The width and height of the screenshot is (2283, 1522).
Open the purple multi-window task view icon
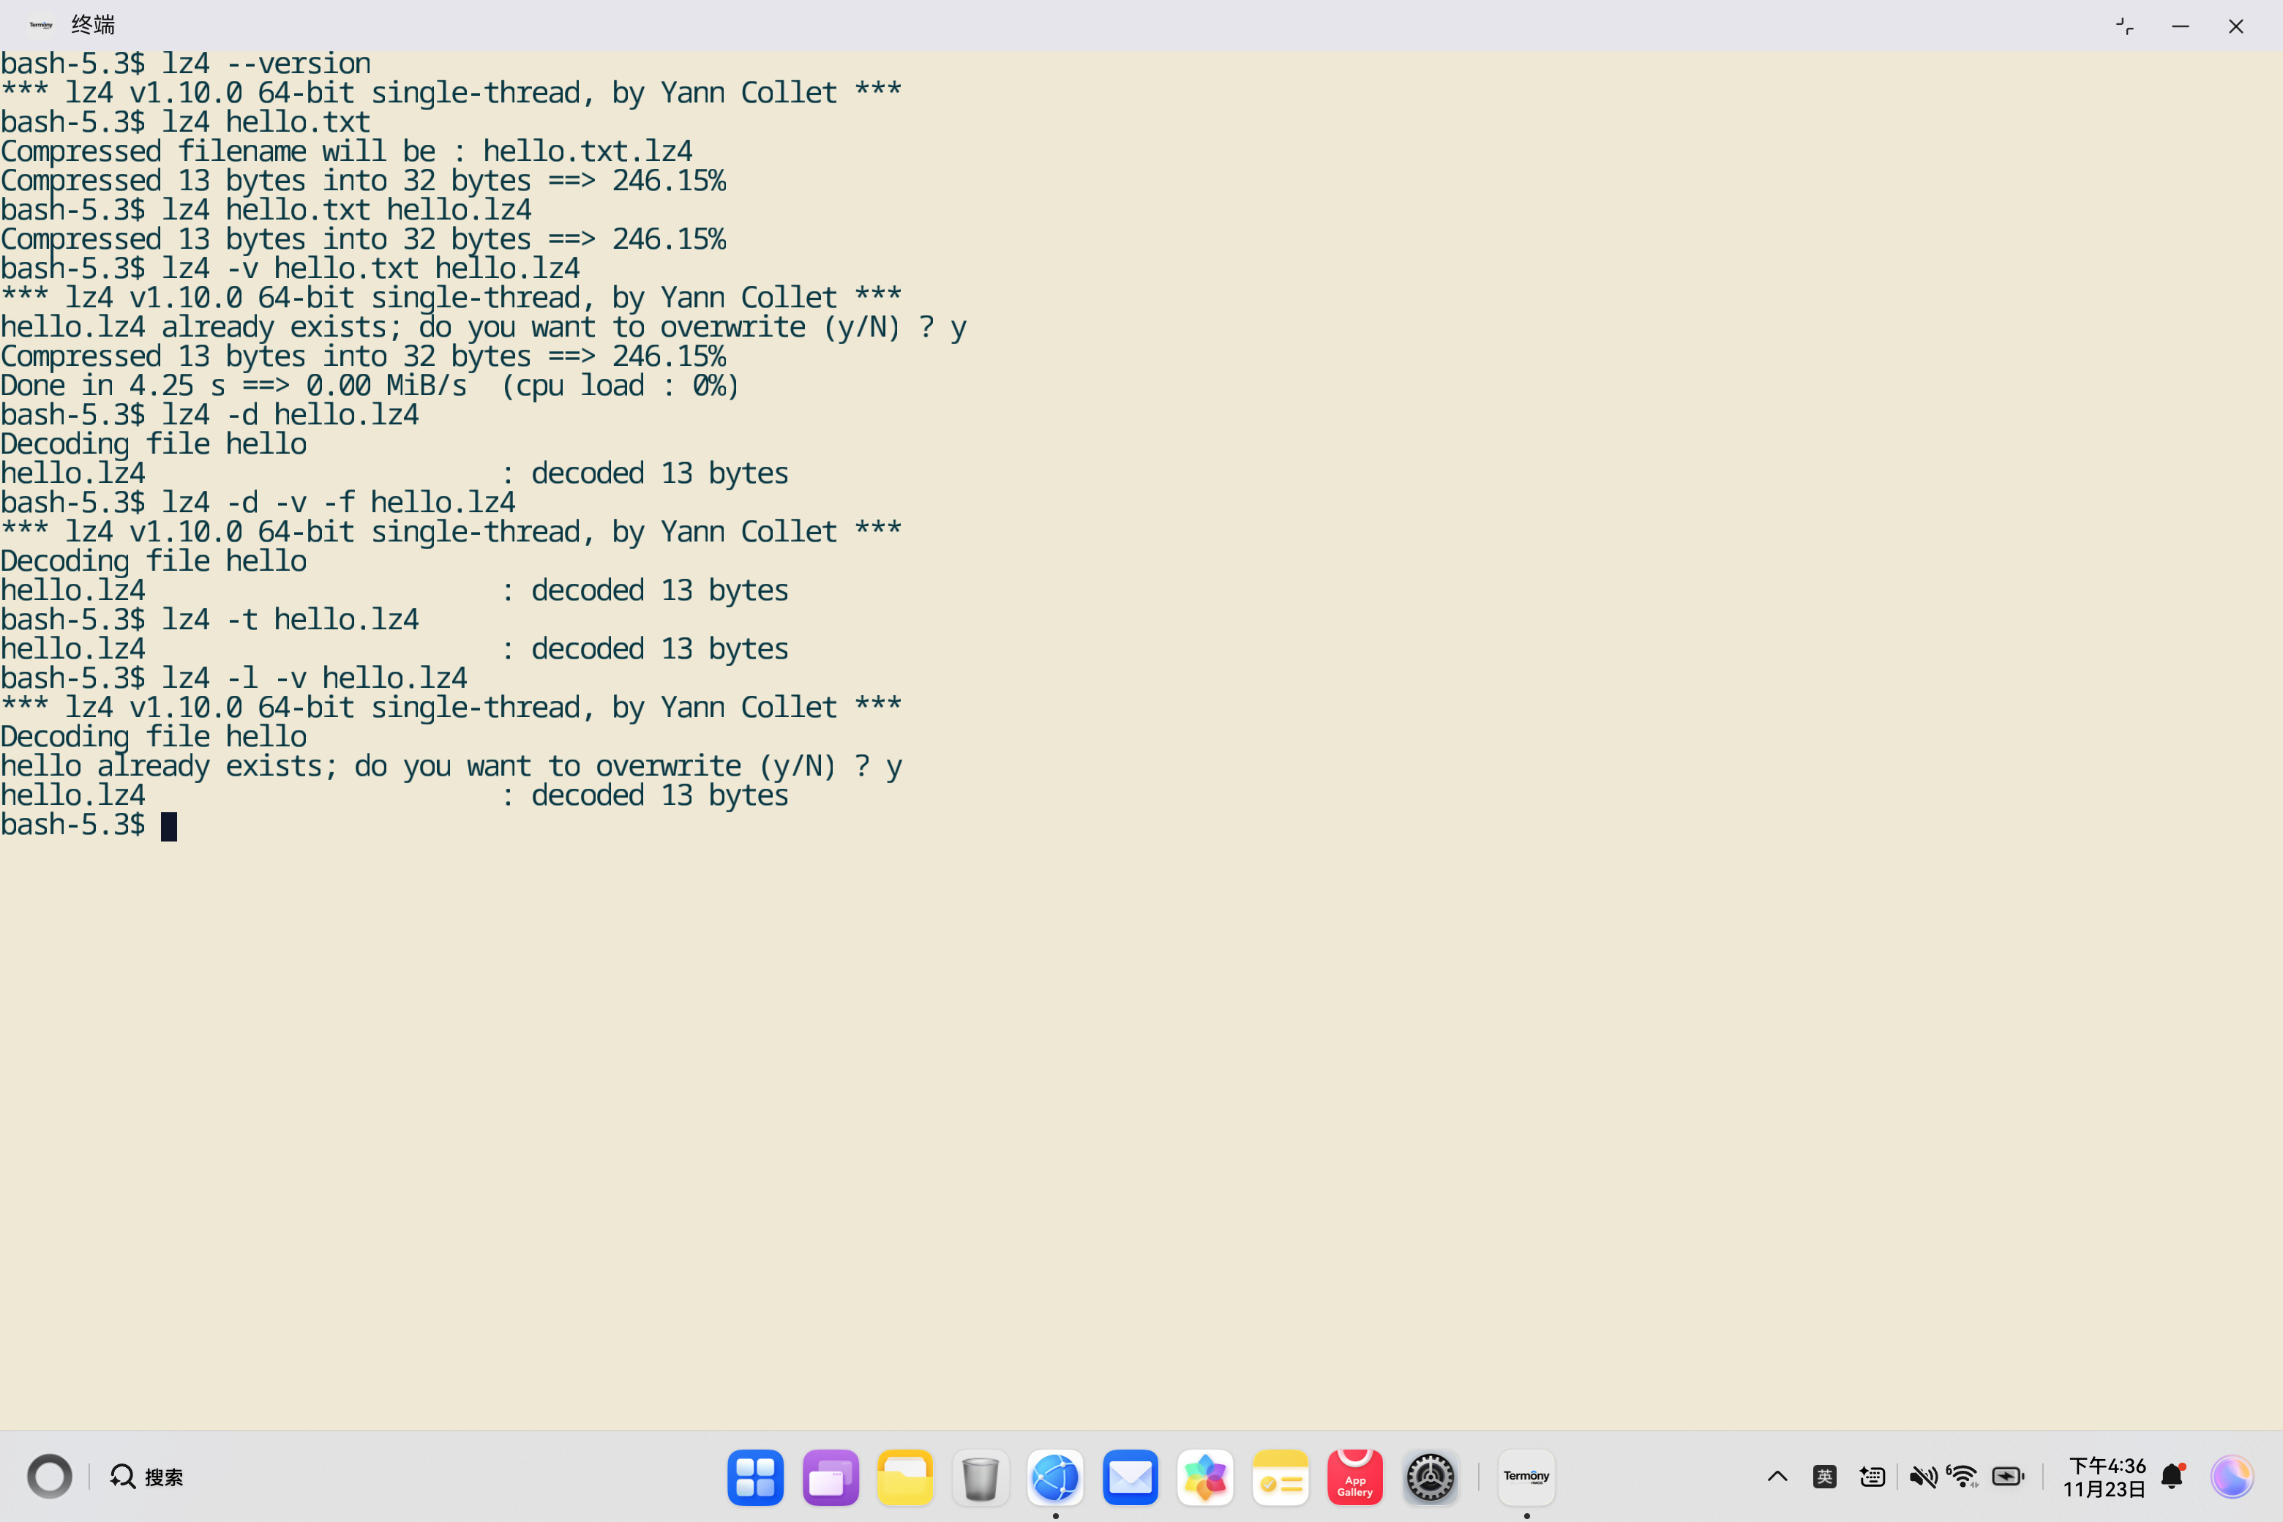click(x=830, y=1477)
